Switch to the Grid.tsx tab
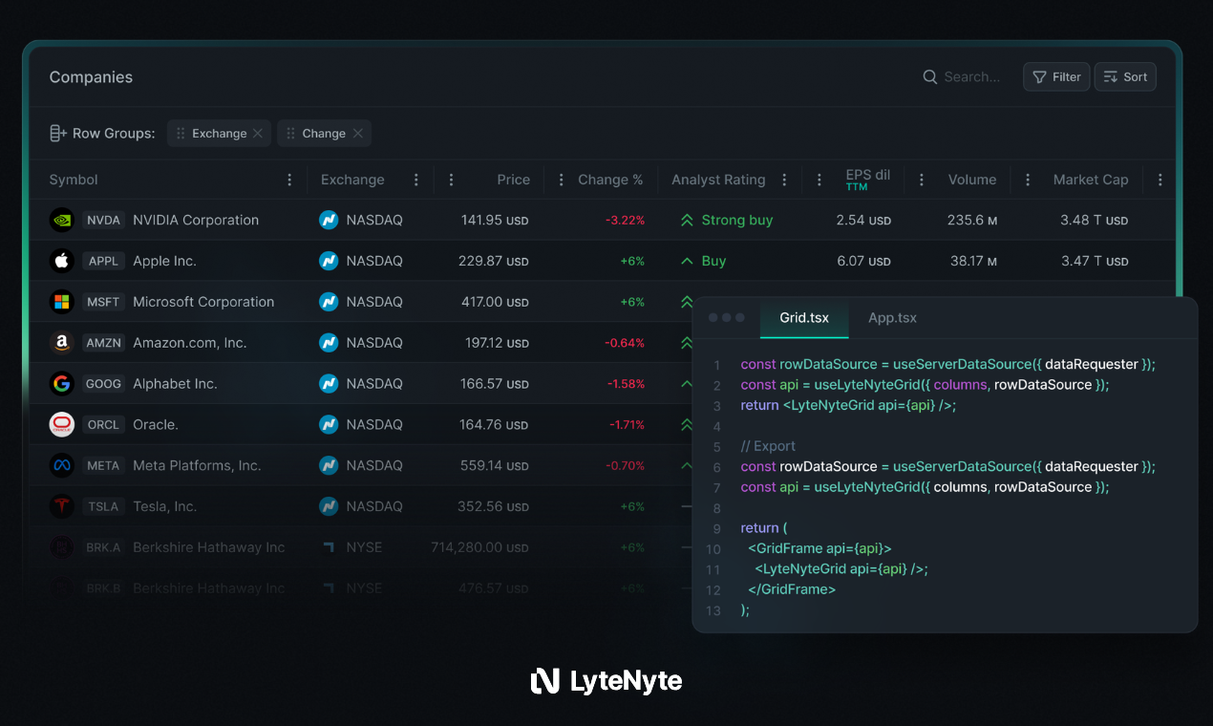Screen dimensions: 1213x726 point(804,318)
